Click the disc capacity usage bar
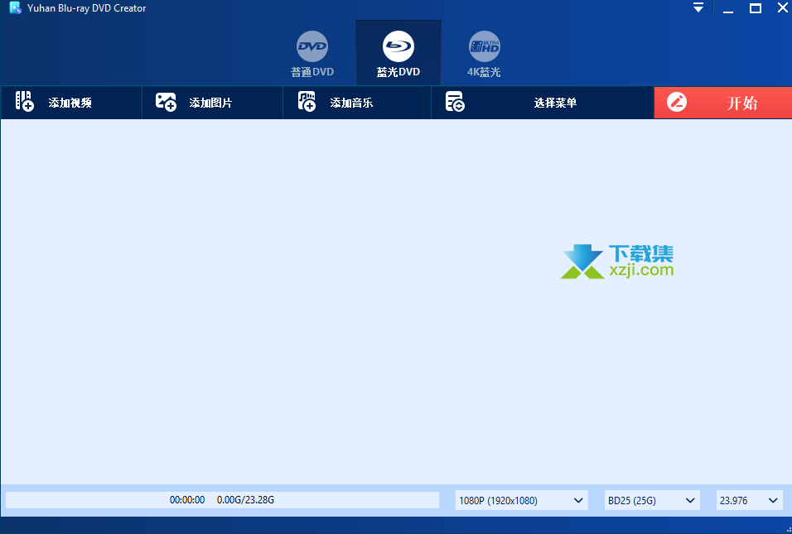 point(222,500)
